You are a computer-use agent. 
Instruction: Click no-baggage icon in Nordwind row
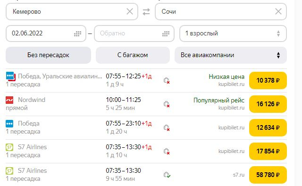167,104
